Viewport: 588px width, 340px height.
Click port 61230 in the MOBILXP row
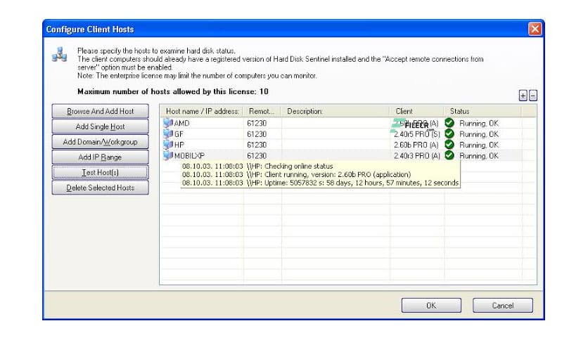257,156
